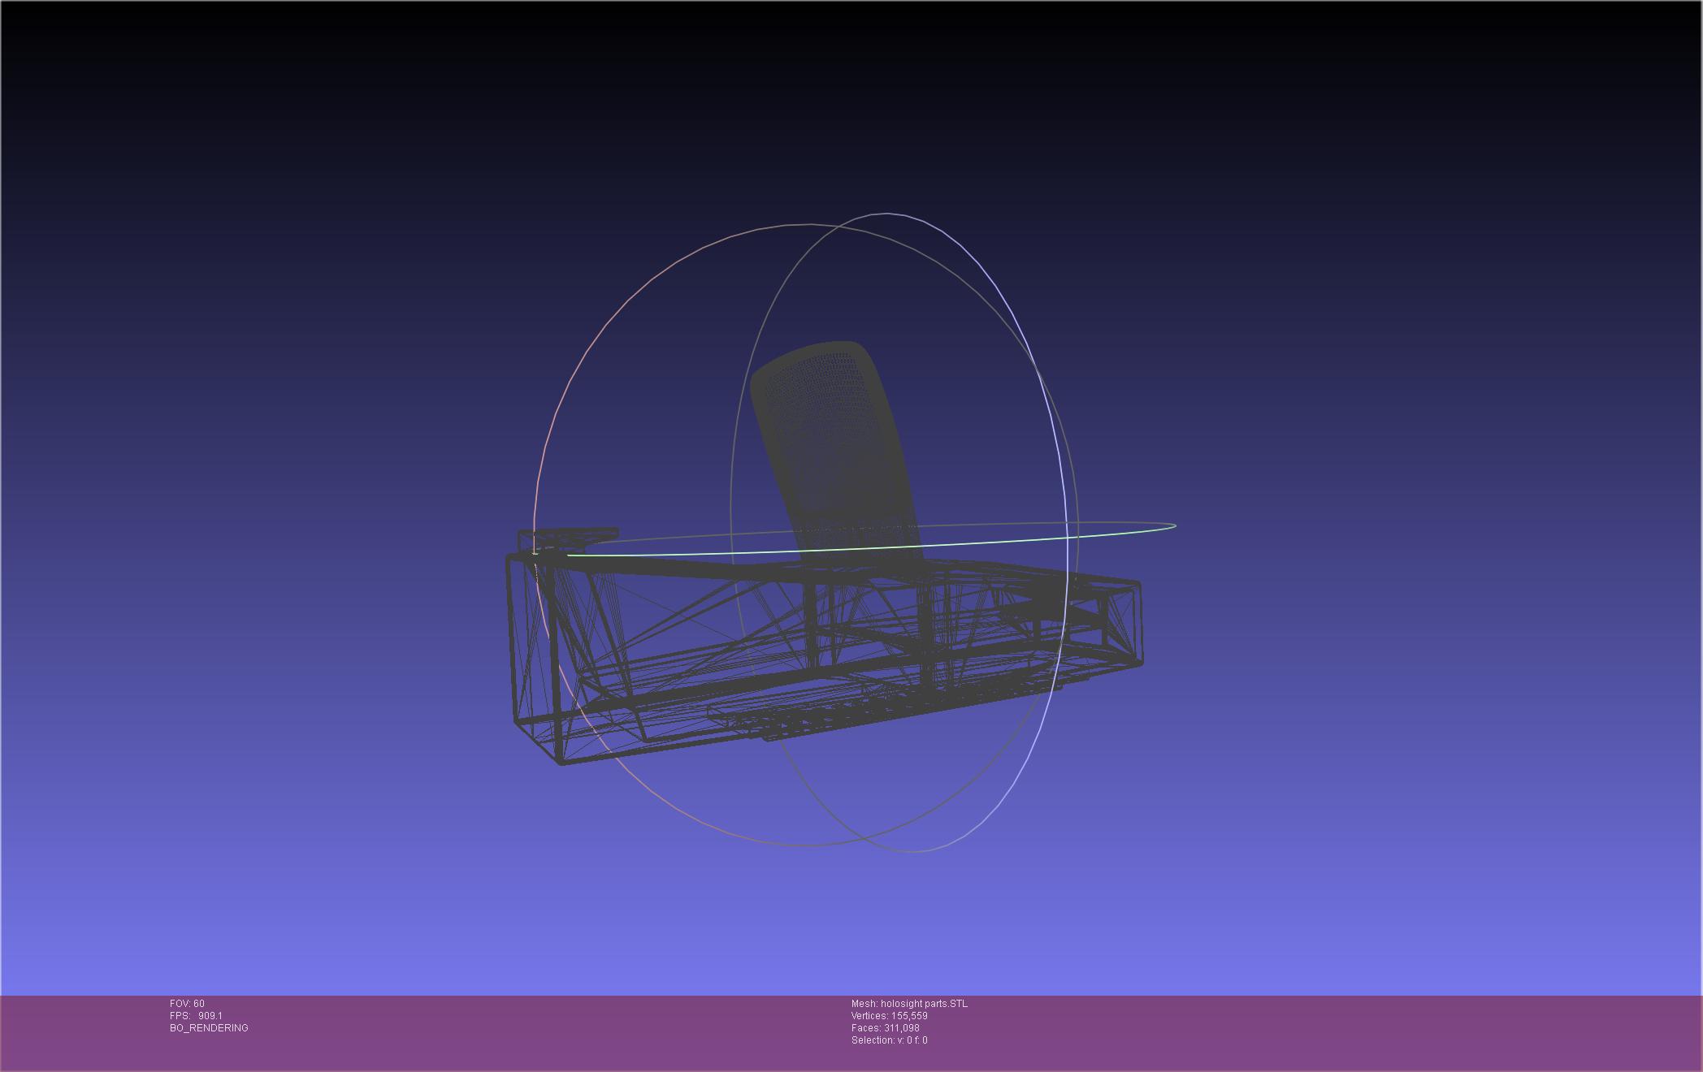Click the FPS counter text
This screenshot has width=1703, height=1072.
coord(196,1016)
